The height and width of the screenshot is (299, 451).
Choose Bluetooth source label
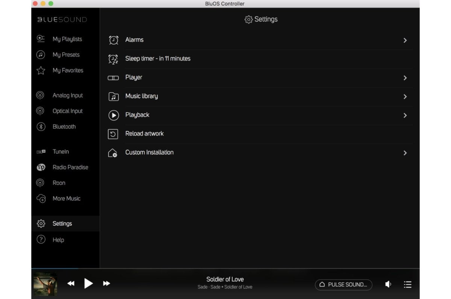point(64,127)
